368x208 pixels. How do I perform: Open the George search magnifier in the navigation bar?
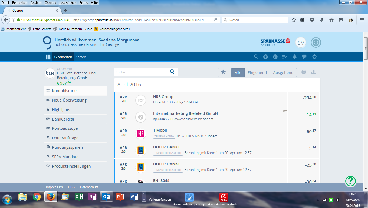pyautogui.click(x=256, y=57)
